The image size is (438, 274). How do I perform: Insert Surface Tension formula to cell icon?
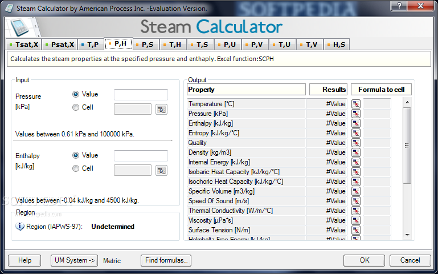[356, 230]
